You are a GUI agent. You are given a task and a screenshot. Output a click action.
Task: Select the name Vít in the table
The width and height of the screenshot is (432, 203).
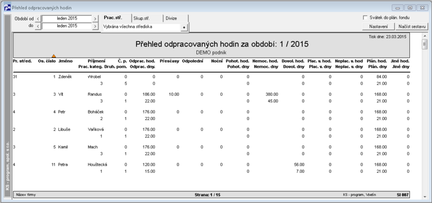pyautogui.click(x=60, y=94)
